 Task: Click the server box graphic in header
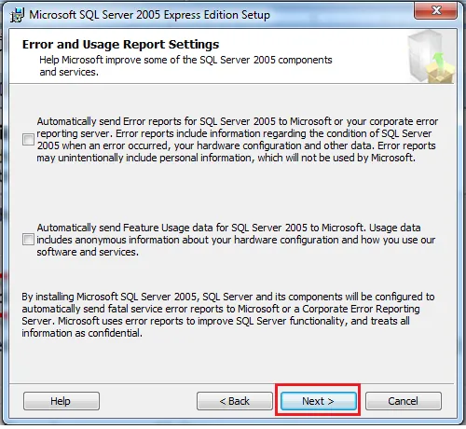(x=432, y=56)
